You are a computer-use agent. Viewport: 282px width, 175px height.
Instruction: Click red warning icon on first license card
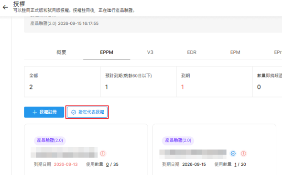103,153
